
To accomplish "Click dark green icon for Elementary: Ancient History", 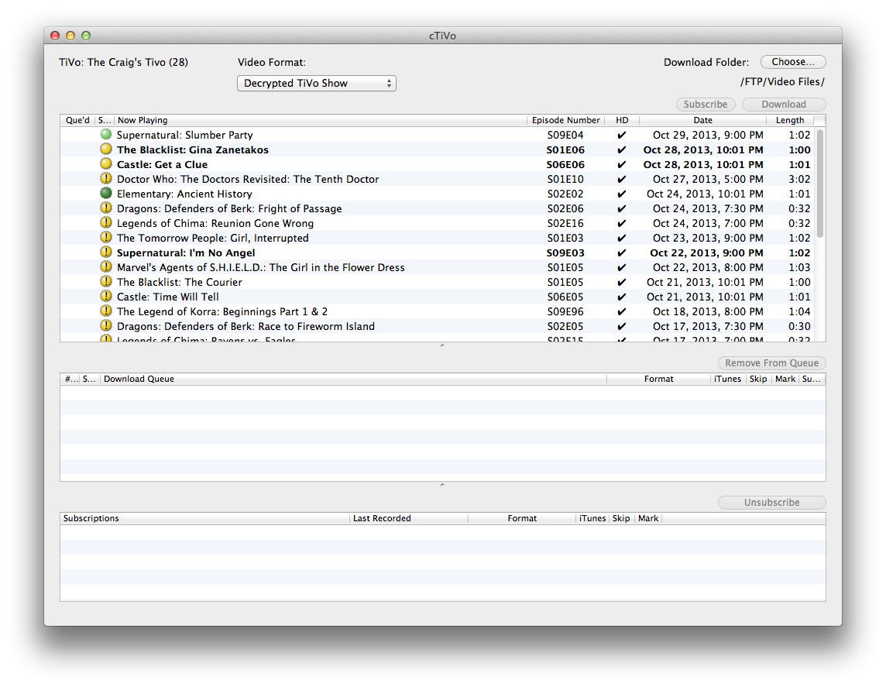I will click(105, 193).
